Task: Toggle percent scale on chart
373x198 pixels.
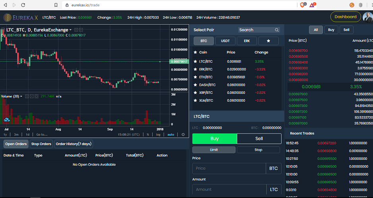Action: tap(148, 134)
